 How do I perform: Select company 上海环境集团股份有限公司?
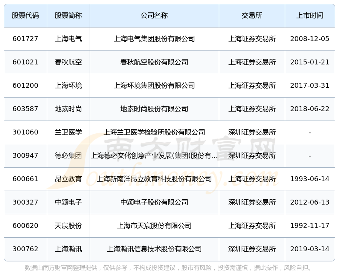(154, 86)
